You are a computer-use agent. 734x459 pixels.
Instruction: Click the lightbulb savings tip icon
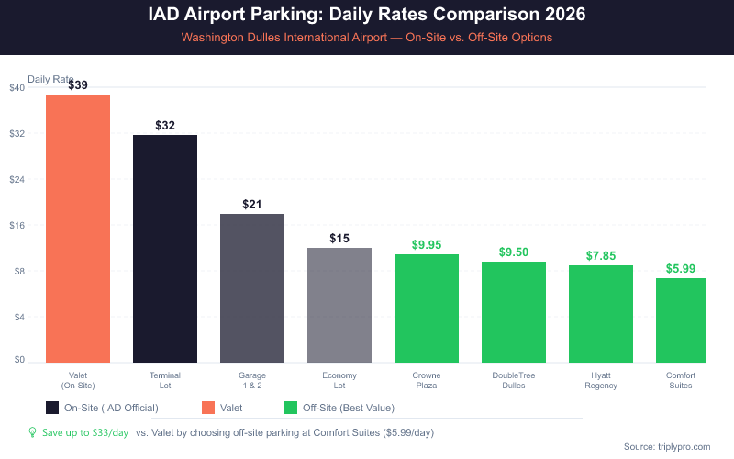pyautogui.click(x=32, y=431)
